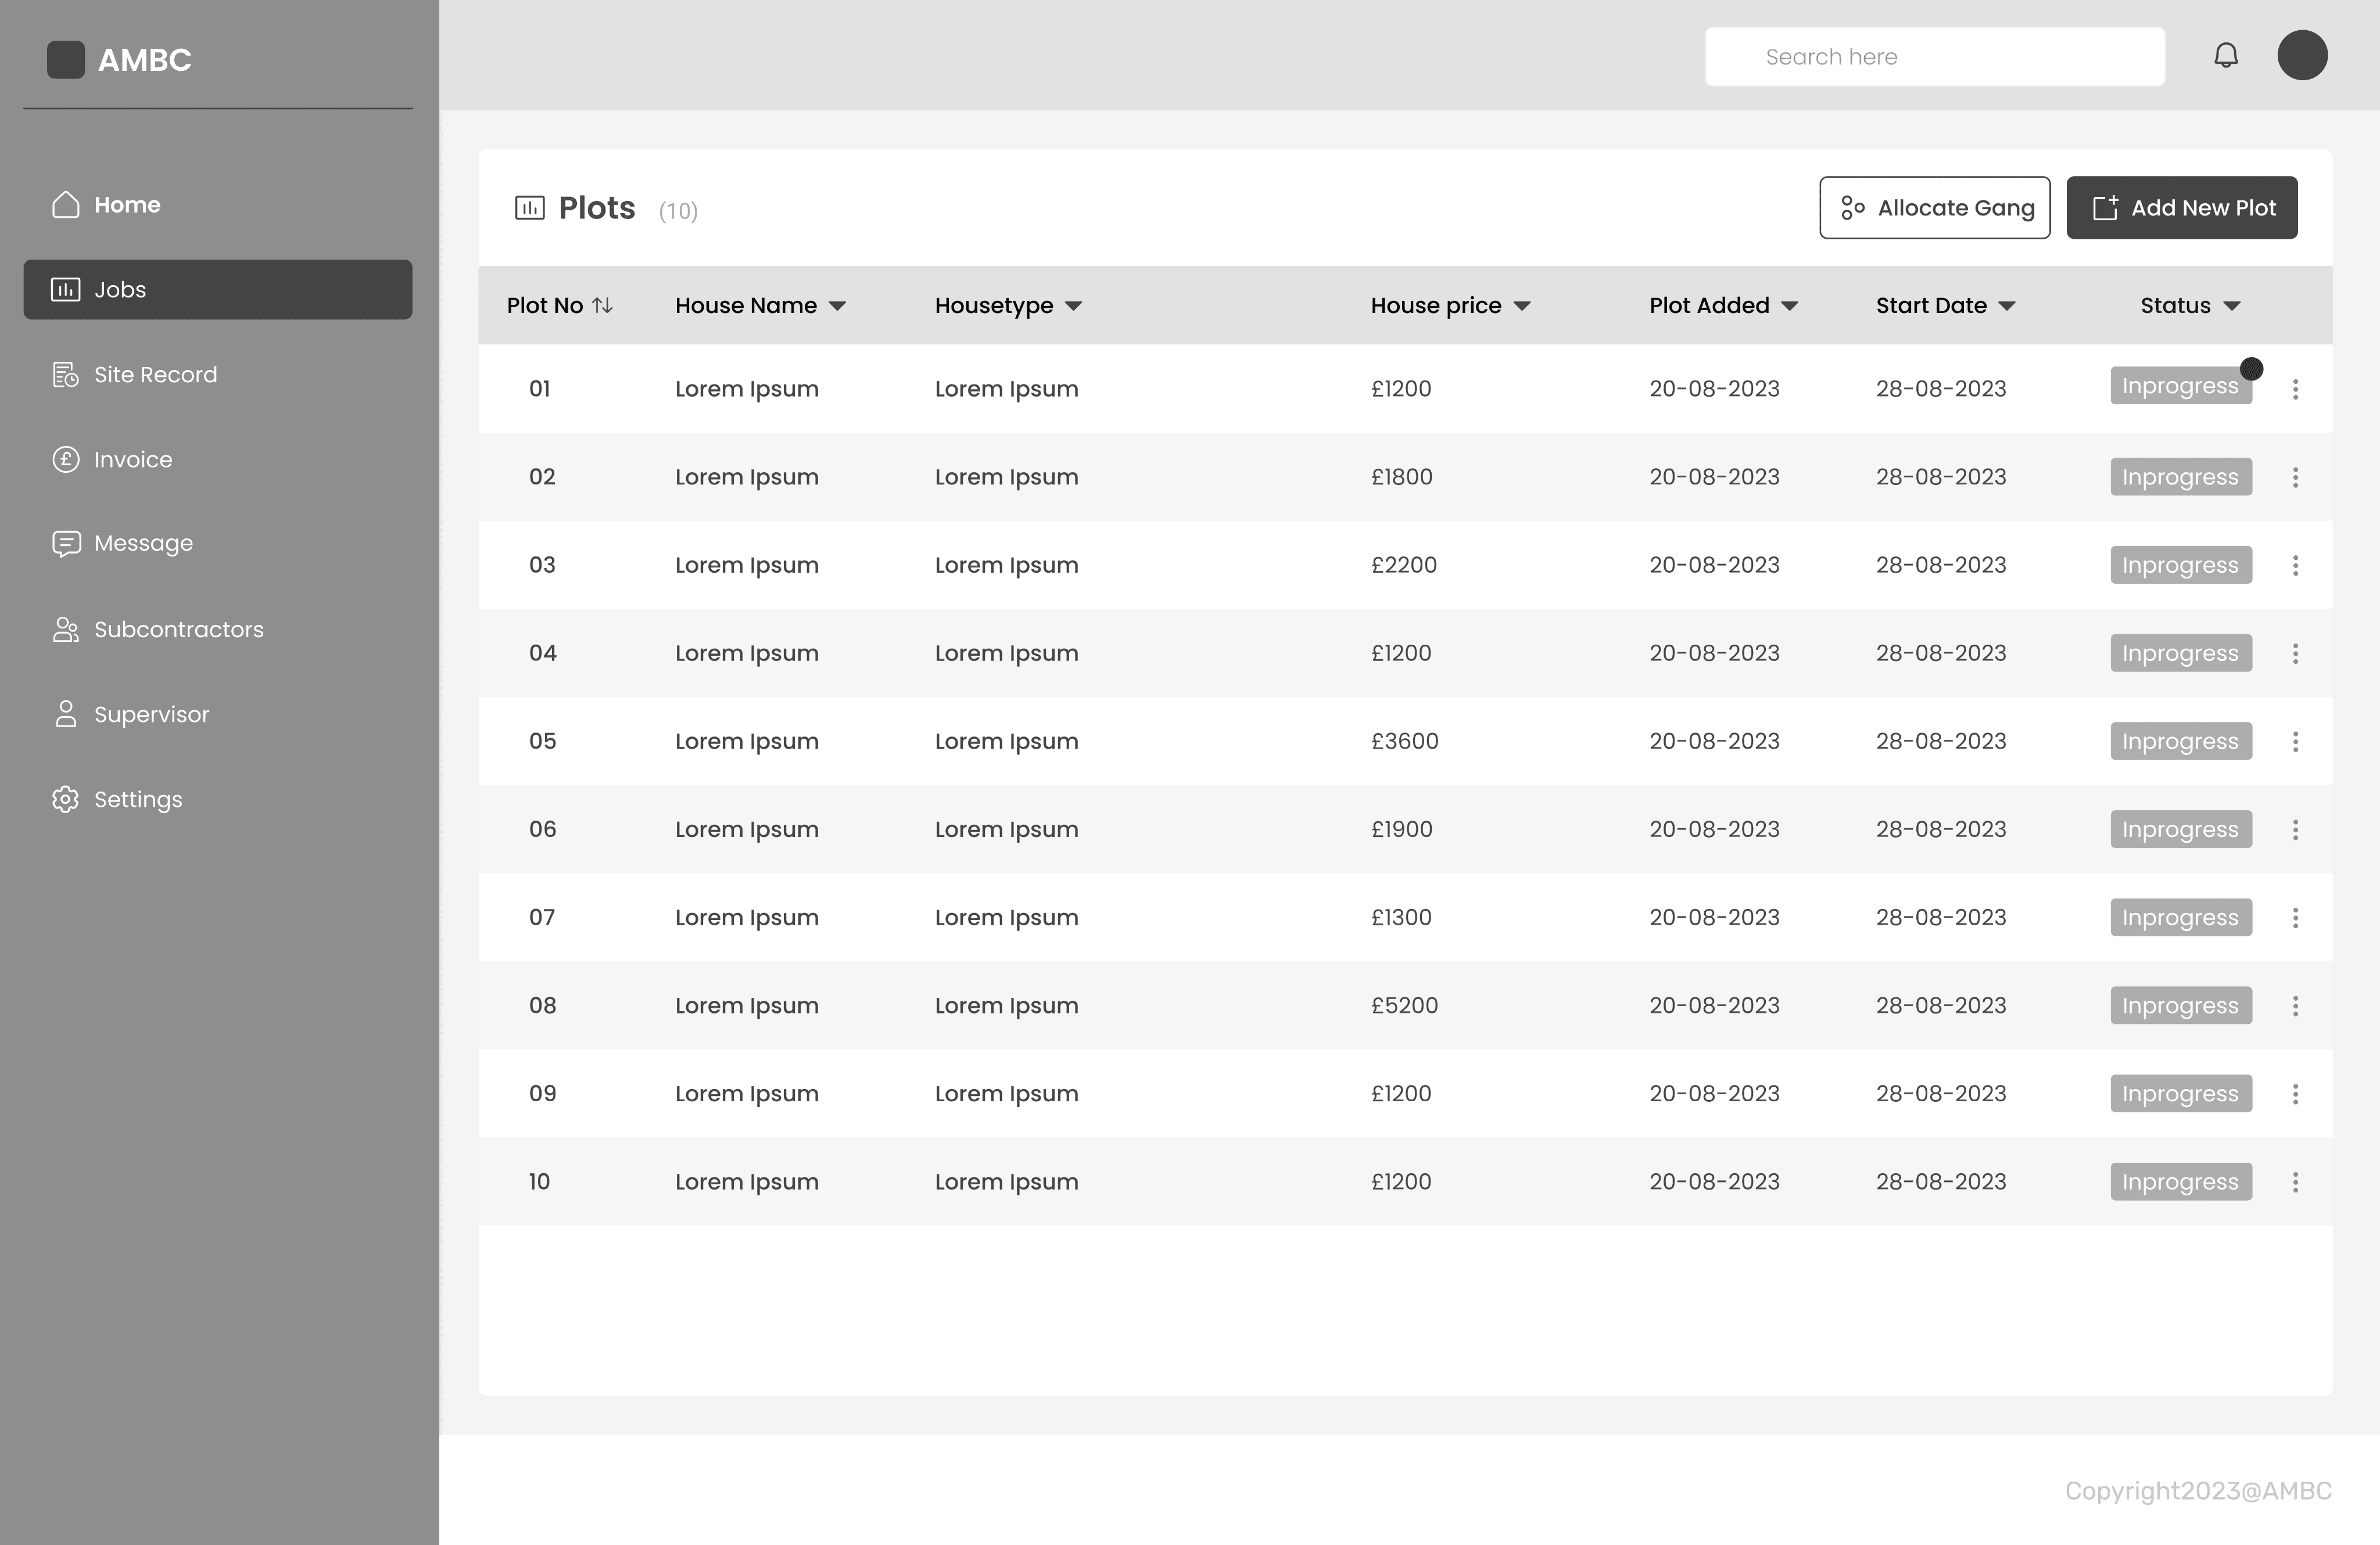The height and width of the screenshot is (1545, 2380).
Task: Select the Supervisor sidebar item
Action: pyautogui.click(x=151, y=714)
